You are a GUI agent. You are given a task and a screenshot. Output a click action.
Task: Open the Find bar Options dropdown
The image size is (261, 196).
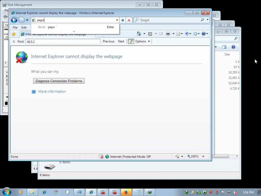click(x=143, y=41)
